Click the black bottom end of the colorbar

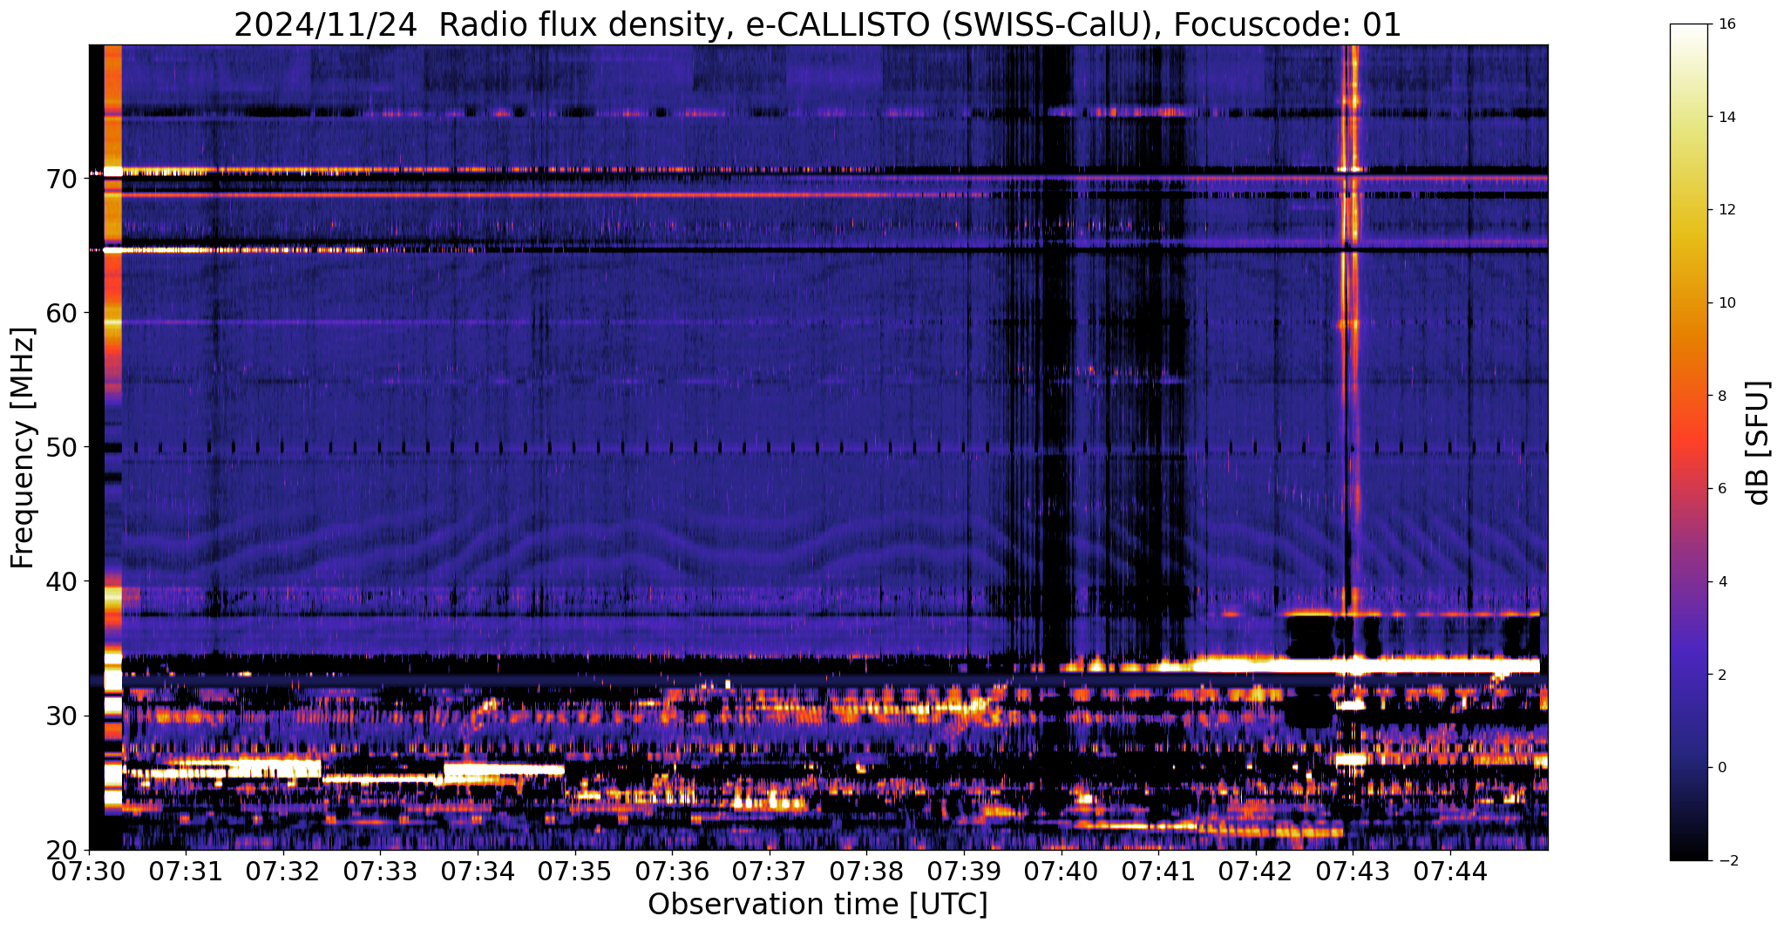(1691, 852)
